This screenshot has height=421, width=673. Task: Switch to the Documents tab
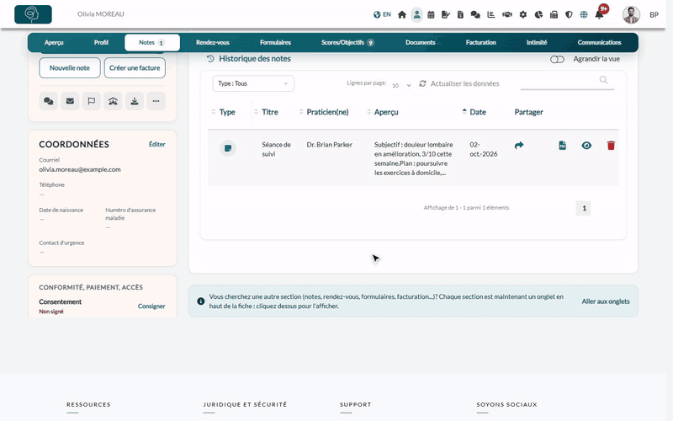(420, 43)
